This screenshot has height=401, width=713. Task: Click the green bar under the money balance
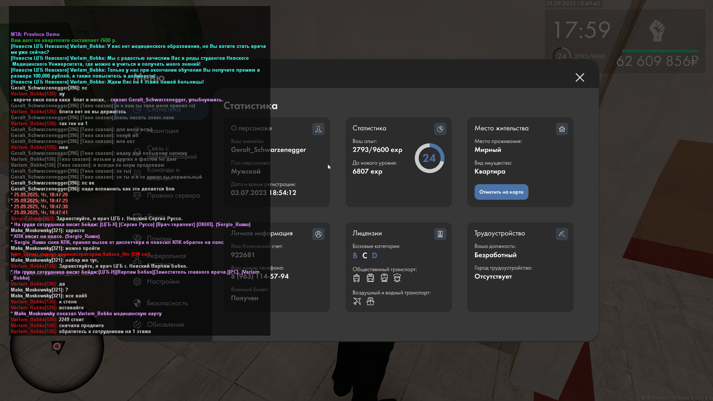point(660,51)
